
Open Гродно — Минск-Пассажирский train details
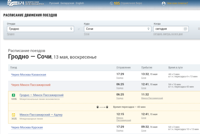pos(42,95)
